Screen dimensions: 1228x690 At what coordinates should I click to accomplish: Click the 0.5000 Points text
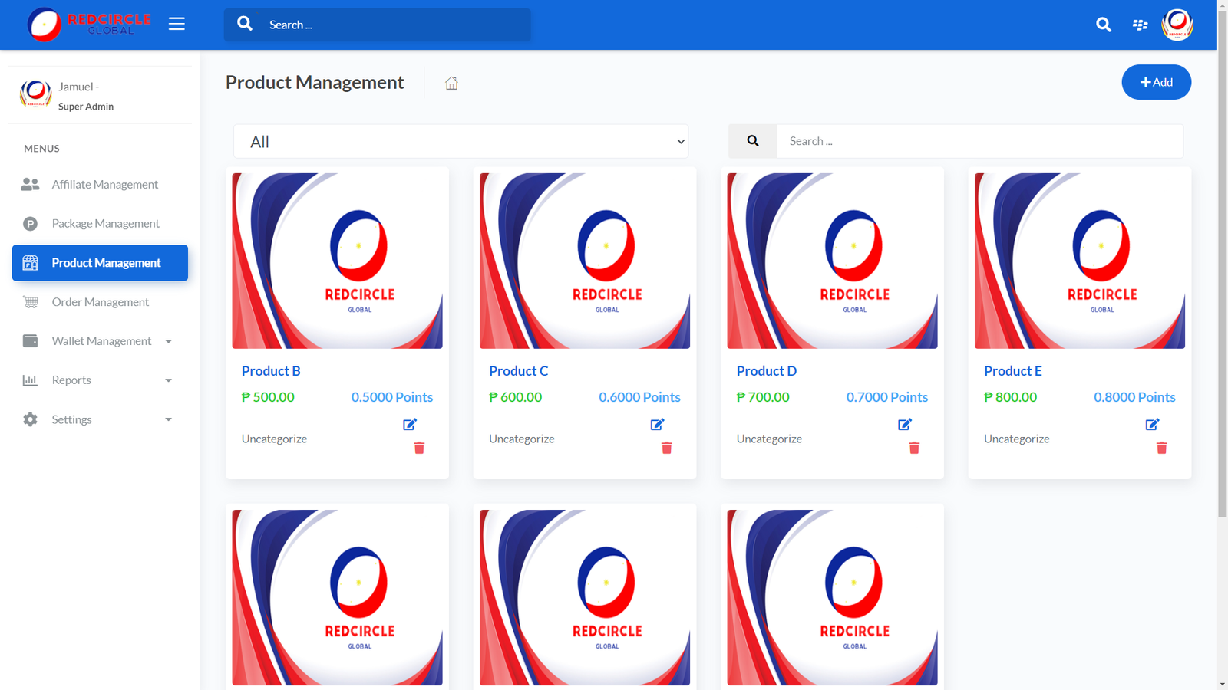tap(392, 397)
